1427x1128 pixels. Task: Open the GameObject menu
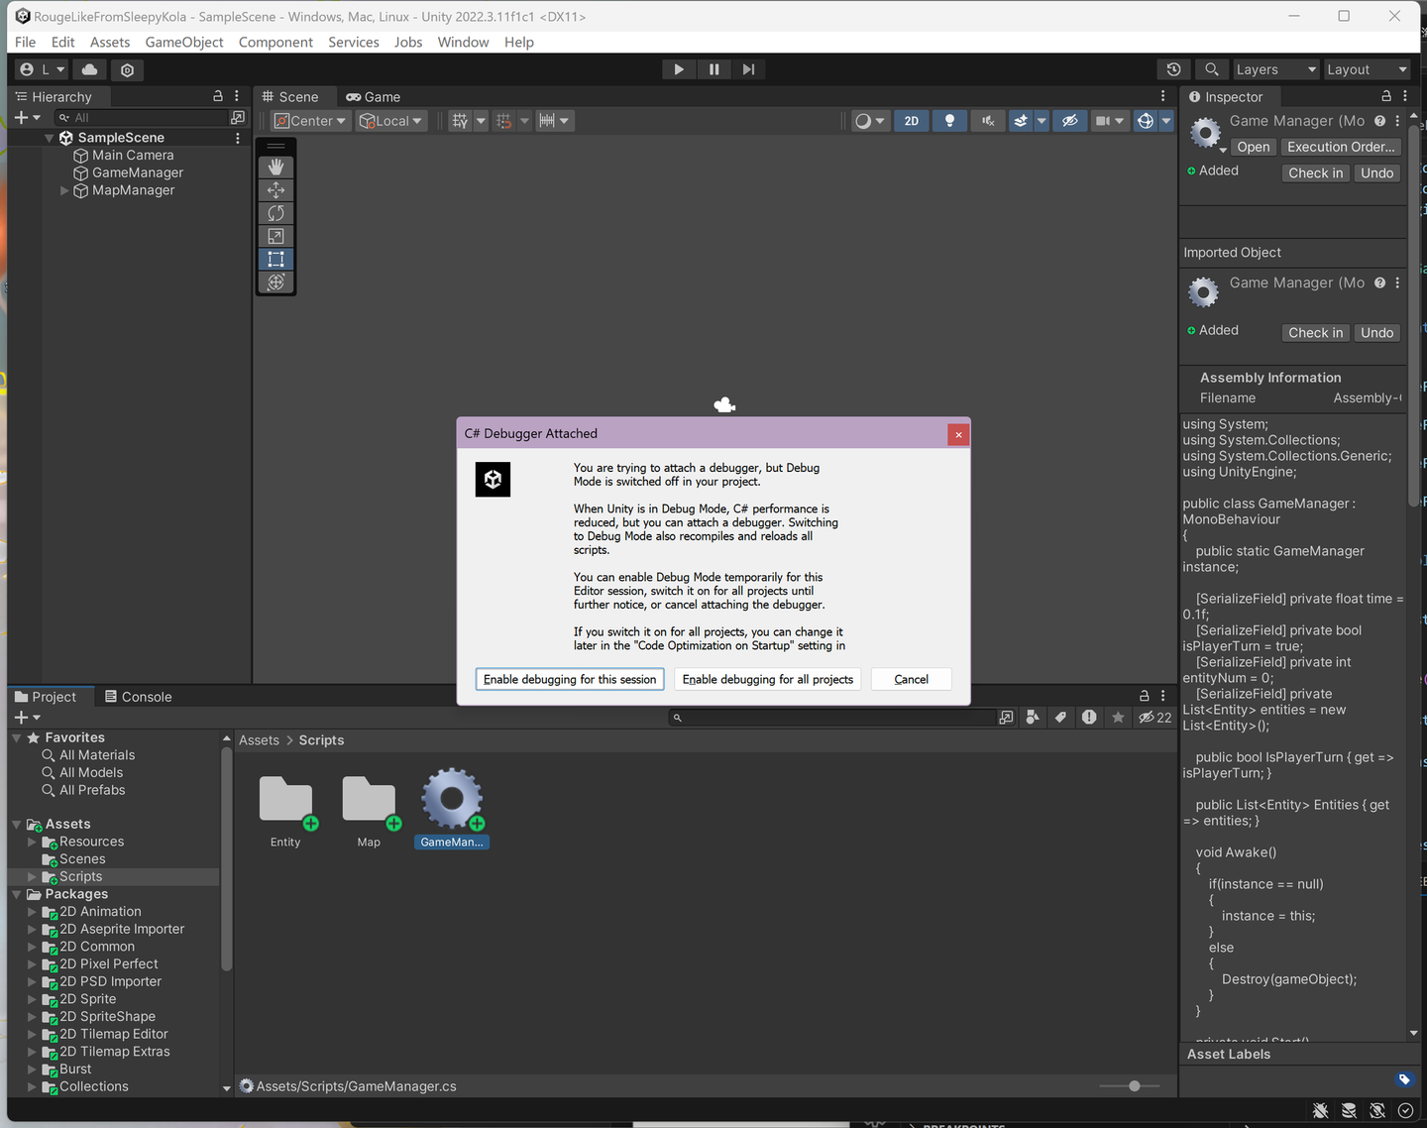[184, 42]
